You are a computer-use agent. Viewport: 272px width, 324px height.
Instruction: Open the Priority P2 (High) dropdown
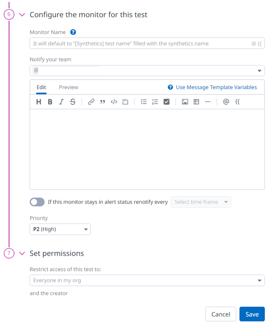point(60,229)
